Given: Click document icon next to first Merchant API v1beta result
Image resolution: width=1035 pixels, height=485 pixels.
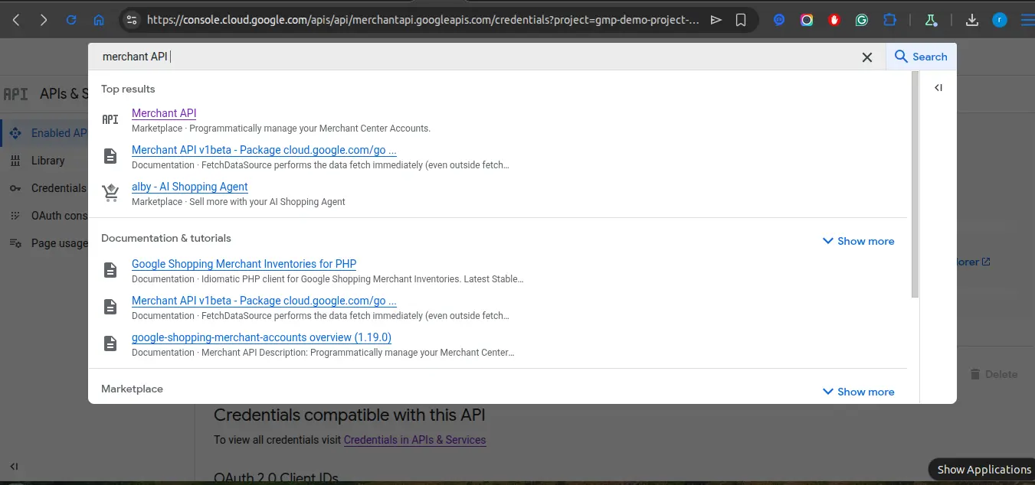Looking at the screenshot, I should 110,156.
